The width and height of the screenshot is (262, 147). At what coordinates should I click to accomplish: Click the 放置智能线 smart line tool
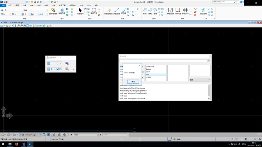[x=109, y=11]
